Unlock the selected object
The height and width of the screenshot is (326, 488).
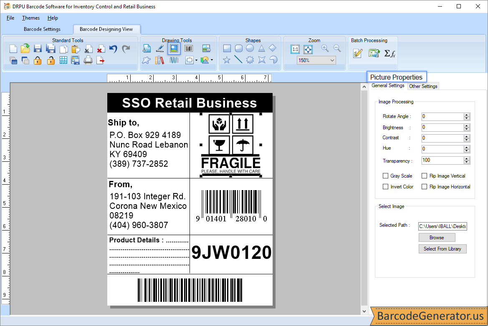[51, 60]
